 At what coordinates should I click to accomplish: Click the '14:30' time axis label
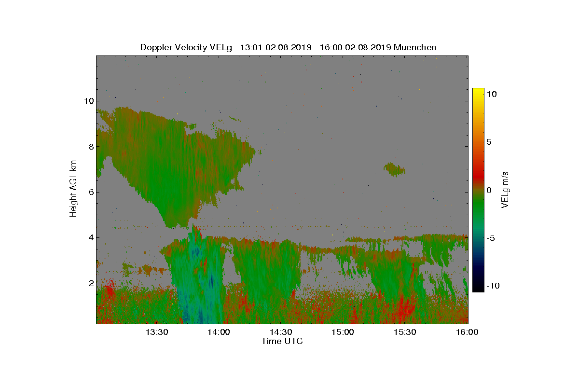(x=281, y=332)
